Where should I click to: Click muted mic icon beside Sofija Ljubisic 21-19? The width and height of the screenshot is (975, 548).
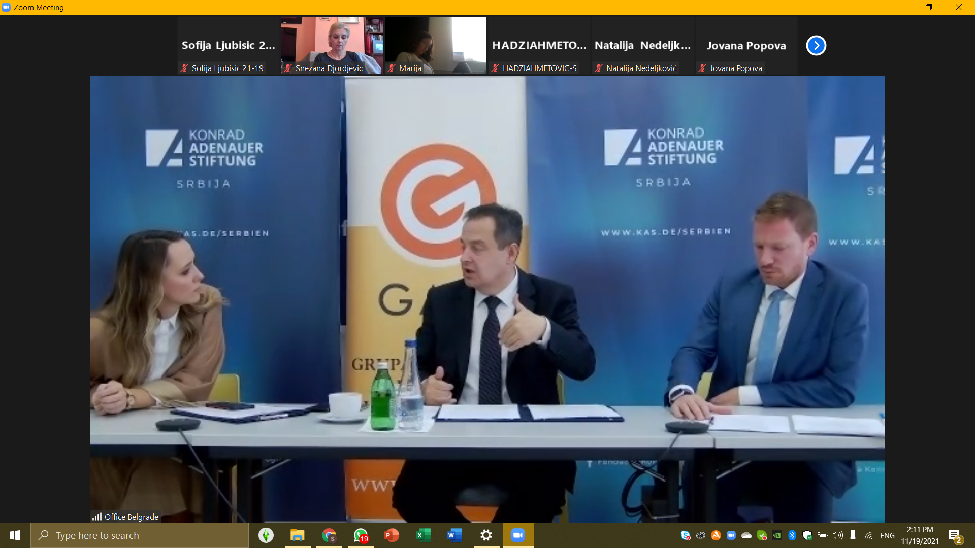pyautogui.click(x=185, y=68)
